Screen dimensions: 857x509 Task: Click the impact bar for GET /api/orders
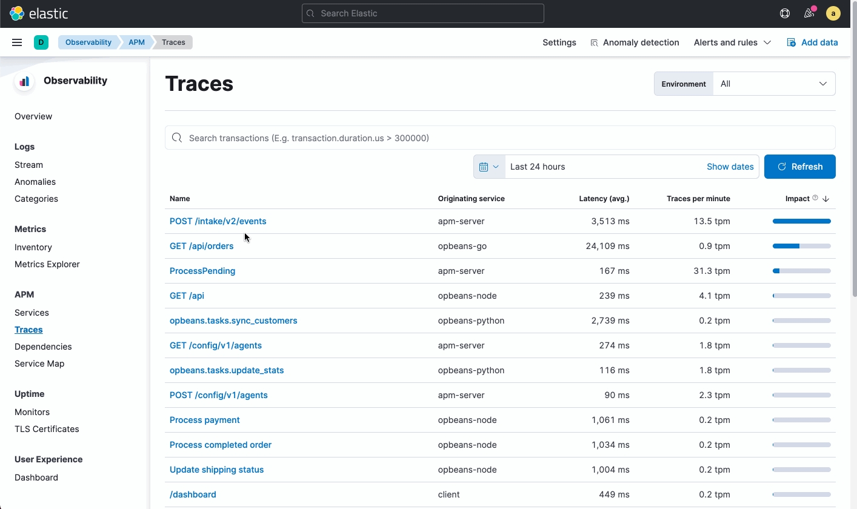[x=802, y=246]
